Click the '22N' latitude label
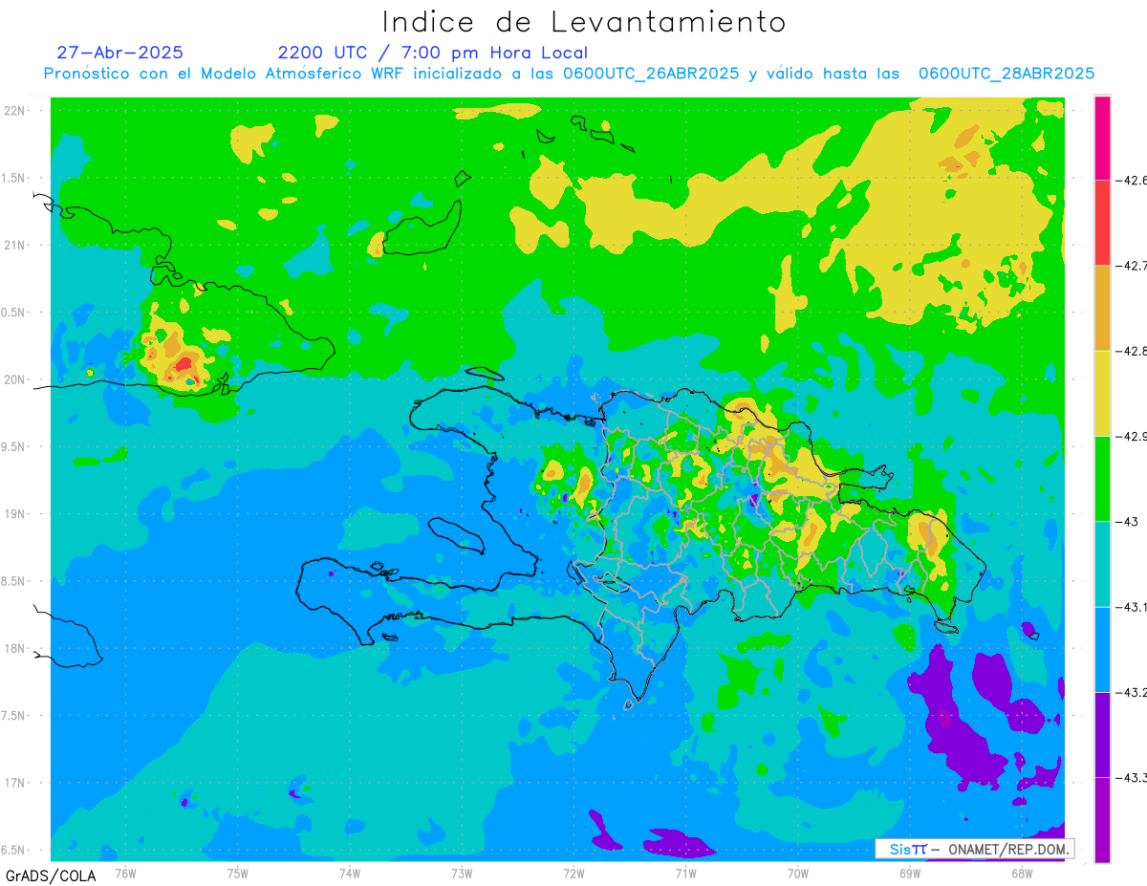 click(x=15, y=111)
